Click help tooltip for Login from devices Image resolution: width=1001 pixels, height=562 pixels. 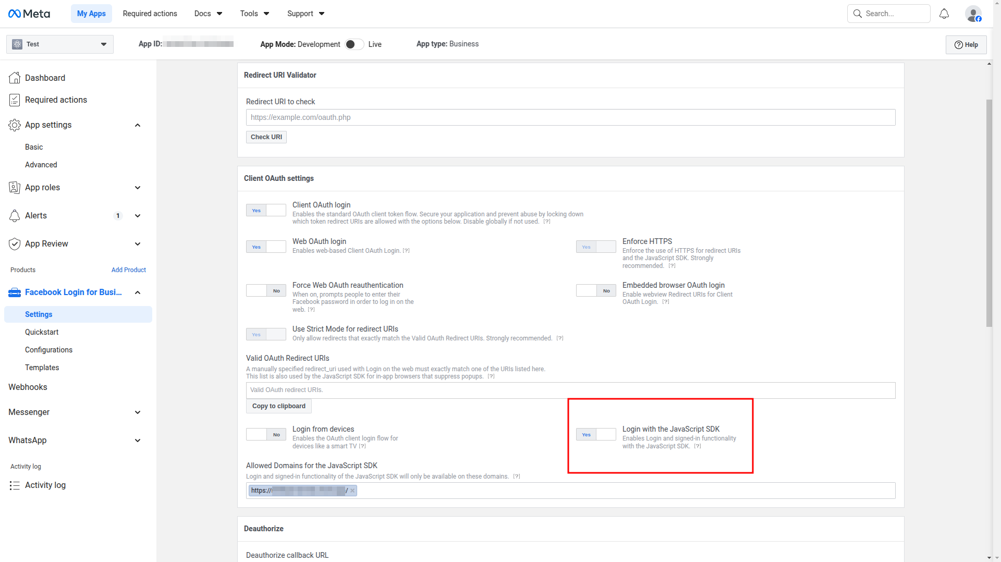coord(362,446)
